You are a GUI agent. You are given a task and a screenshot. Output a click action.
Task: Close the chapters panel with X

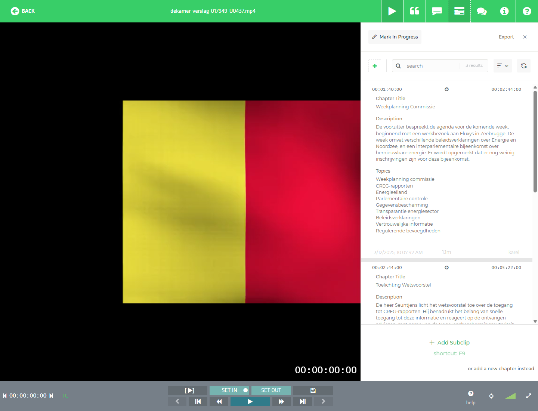tap(525, 37)
